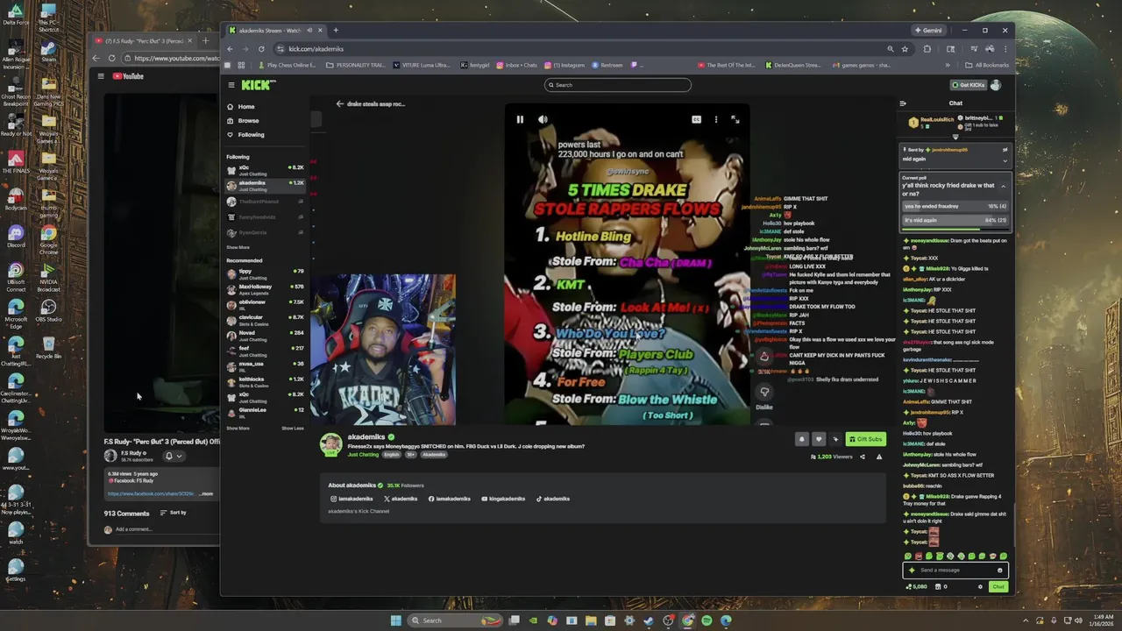
Task: Open keithlocks recommended channel
Action: (265, 381)
